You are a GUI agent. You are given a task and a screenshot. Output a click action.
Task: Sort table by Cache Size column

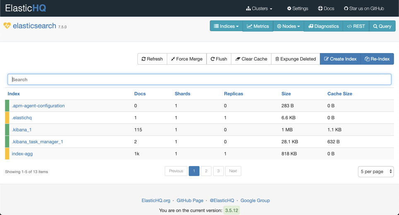340,94
